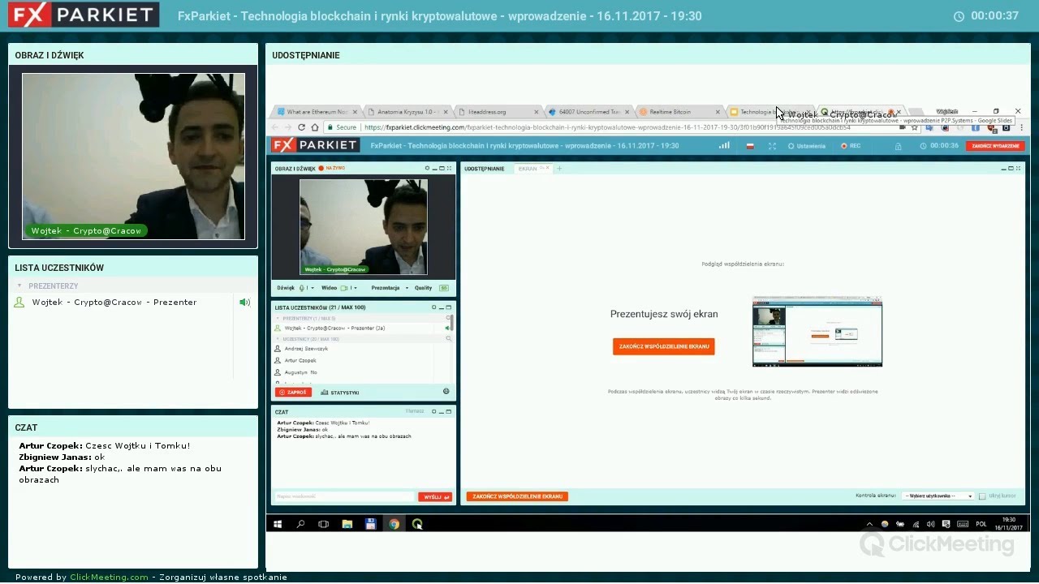Click the blue floppy-disk app taskbar icon
1039x584 pixels.
tap(370, 524)
